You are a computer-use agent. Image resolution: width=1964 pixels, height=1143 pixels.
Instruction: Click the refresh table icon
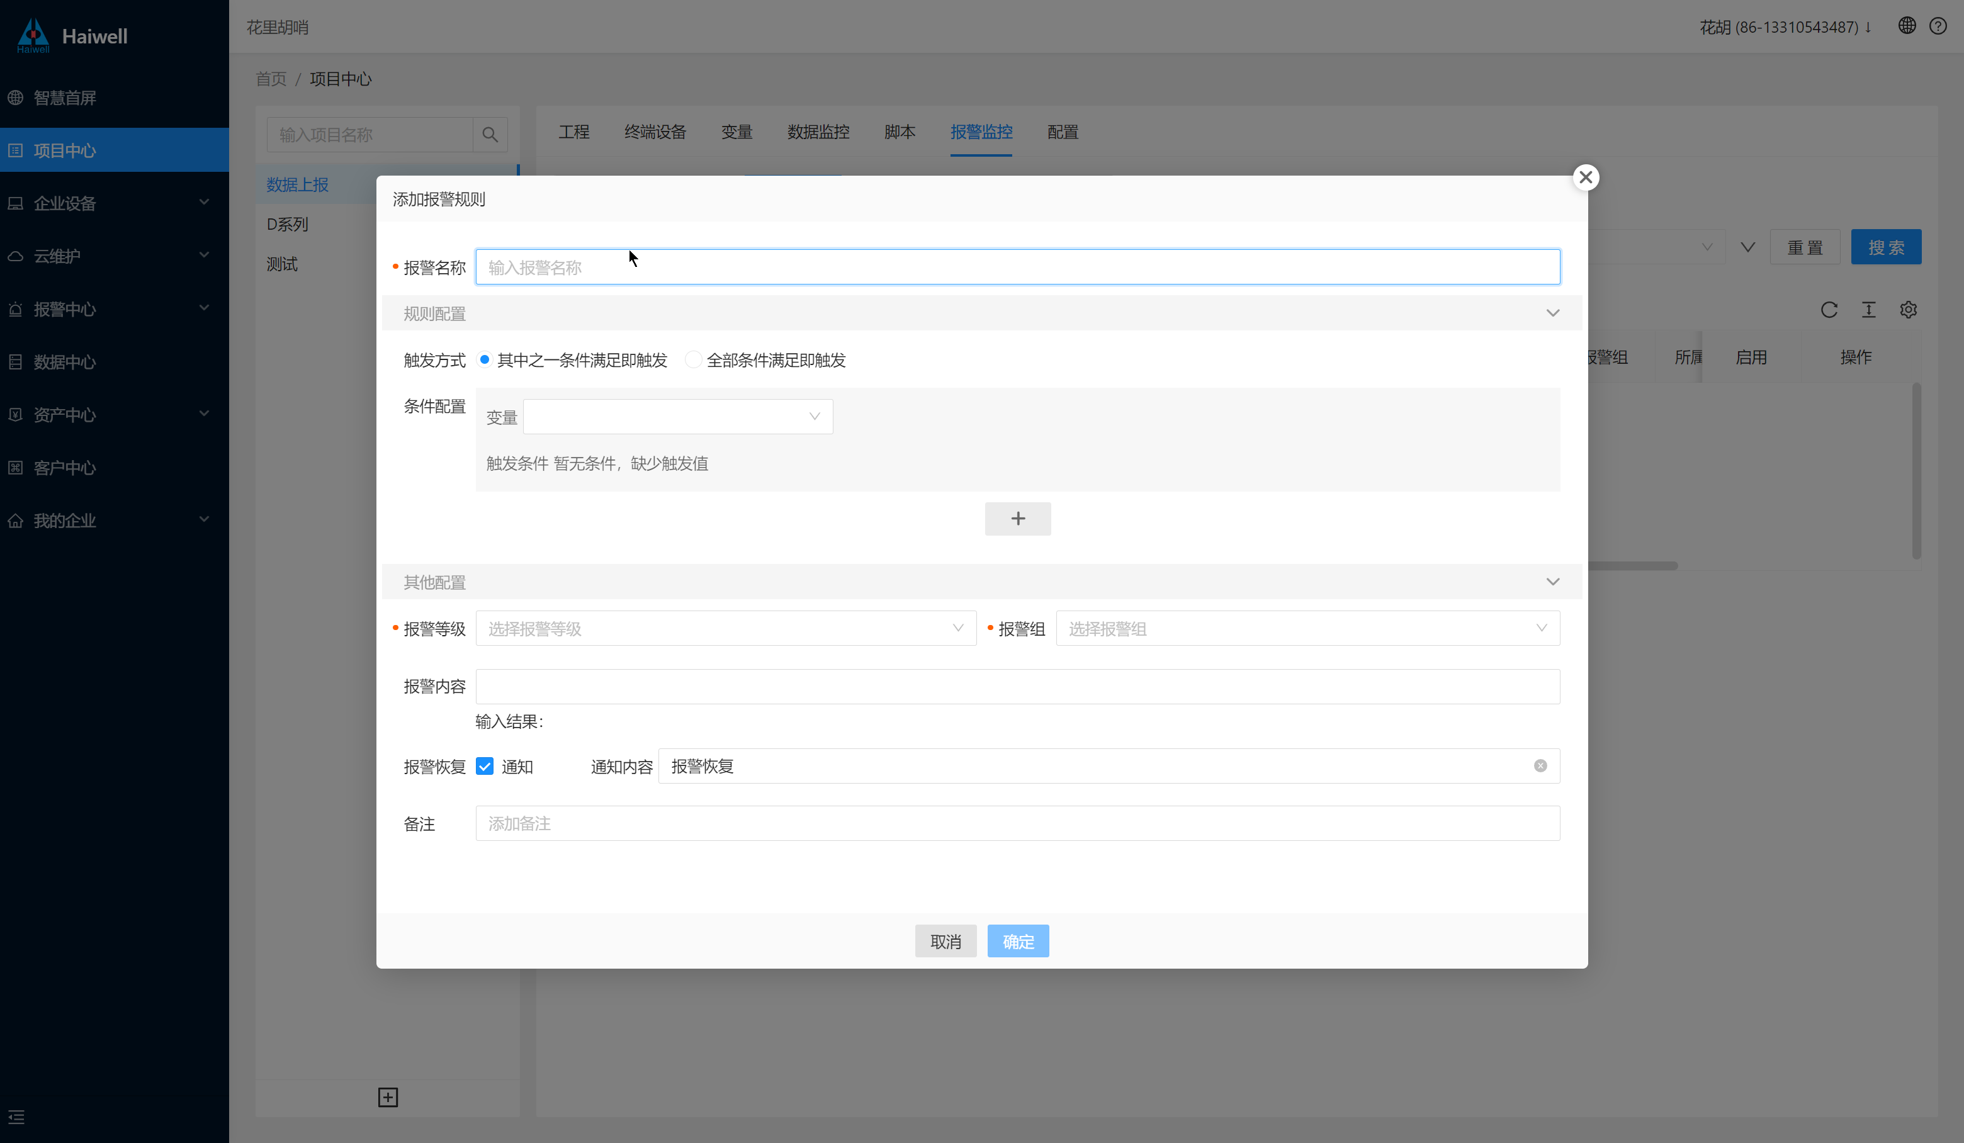(1829, 310)
